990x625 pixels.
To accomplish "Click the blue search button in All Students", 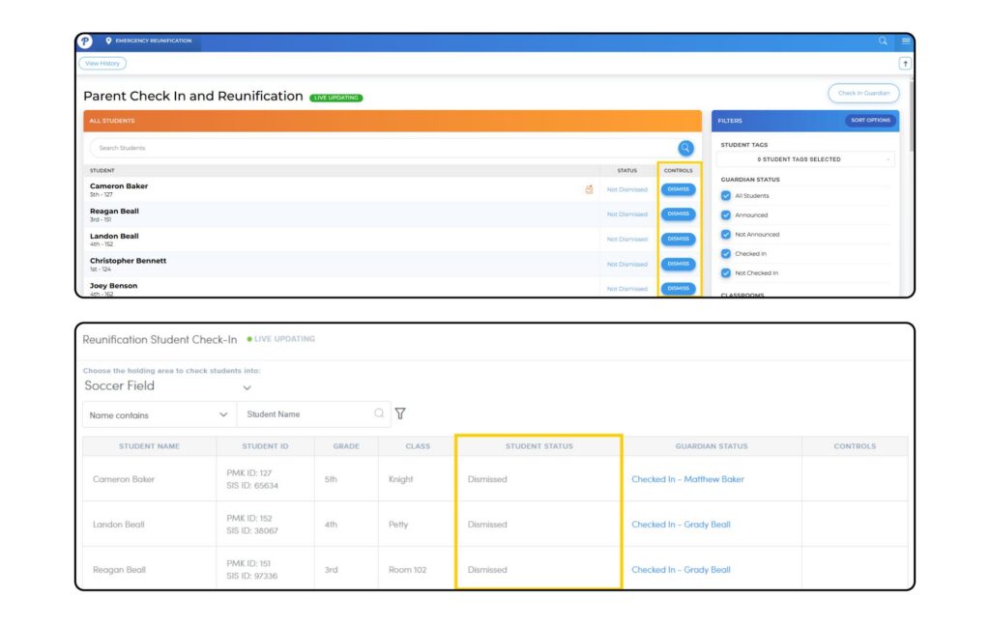I will click(x=685, y=148).
